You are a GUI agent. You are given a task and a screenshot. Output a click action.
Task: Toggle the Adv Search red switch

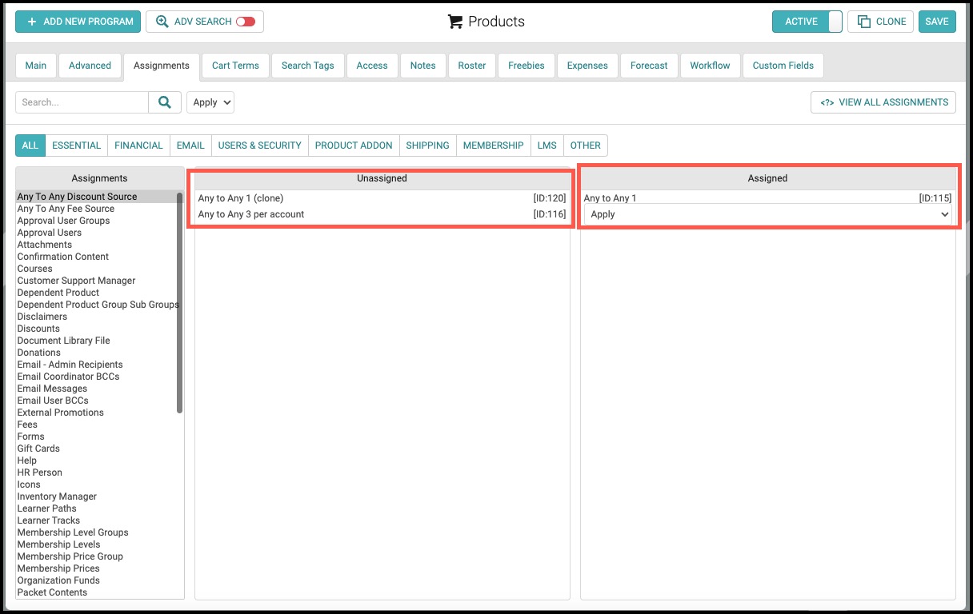[246, 22]
